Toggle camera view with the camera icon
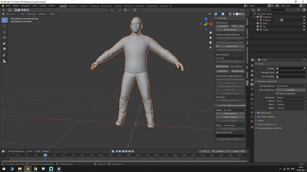 [x=211, y=43]
